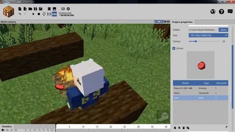
Task: Open the website globe icon
Action: click(213, 11)
